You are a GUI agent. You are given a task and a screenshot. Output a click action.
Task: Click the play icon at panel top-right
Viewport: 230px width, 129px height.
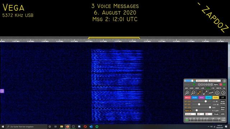click(224, 81)
